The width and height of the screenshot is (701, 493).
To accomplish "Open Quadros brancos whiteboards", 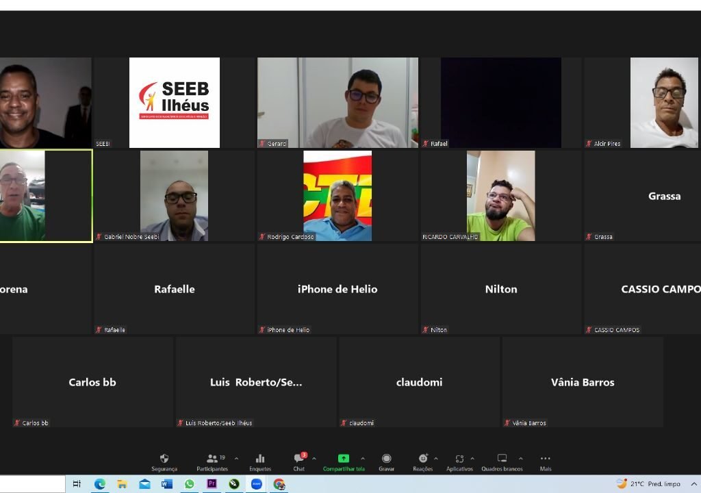I will 502,462.
